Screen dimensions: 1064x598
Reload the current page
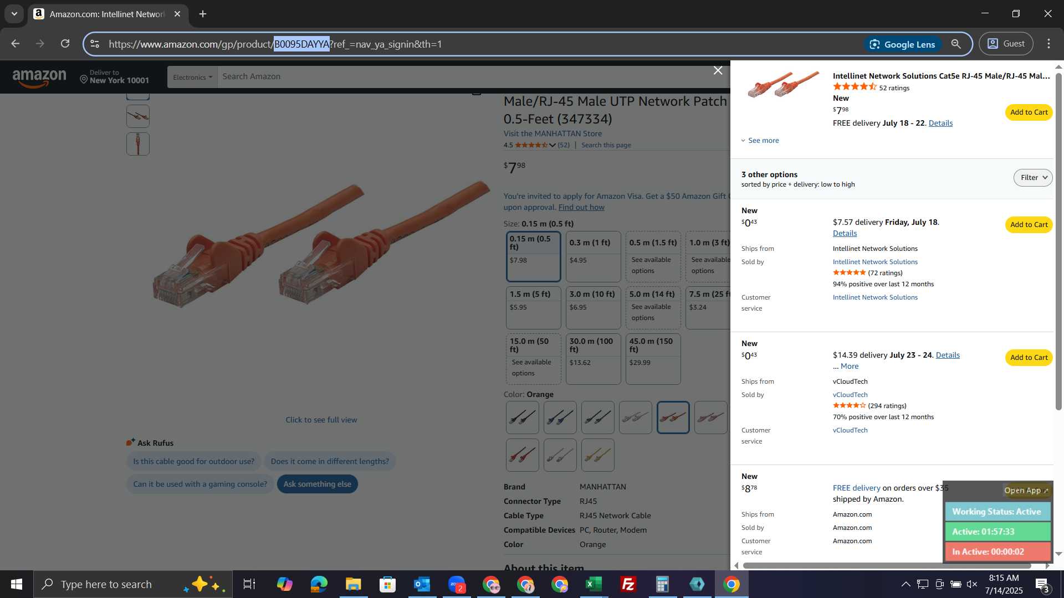65,44
